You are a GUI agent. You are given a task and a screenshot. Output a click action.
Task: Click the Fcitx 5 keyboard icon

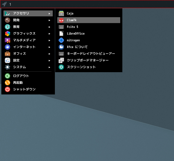point(61,27)
